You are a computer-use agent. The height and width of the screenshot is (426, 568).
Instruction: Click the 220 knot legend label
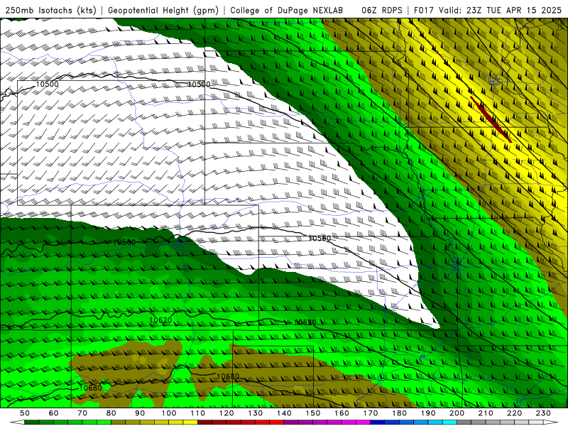pyautogui.click(x=514, y=413)
